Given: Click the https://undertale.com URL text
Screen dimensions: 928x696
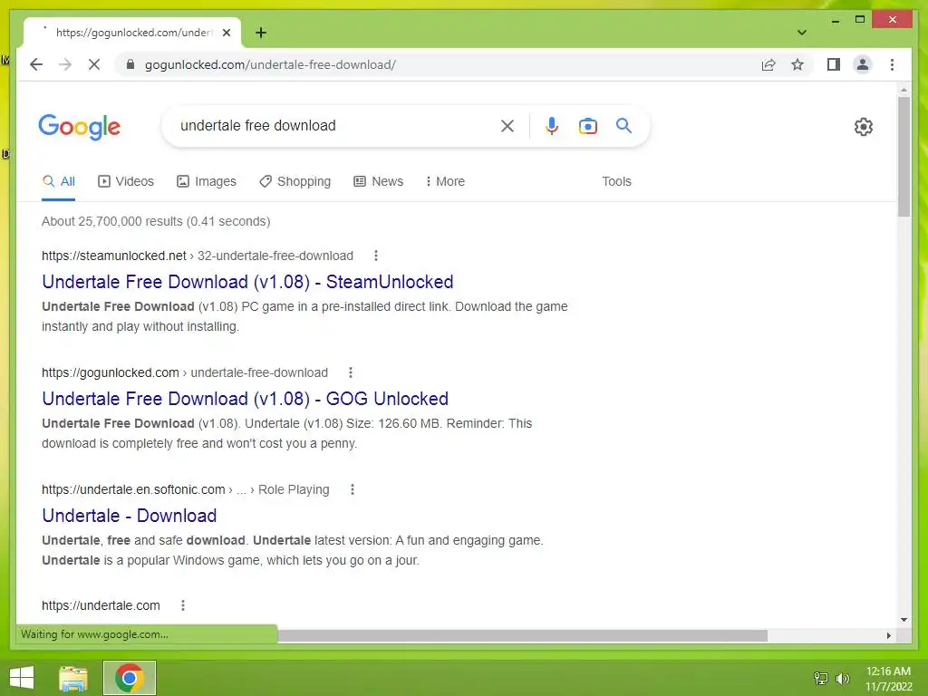Looking at the screenshot, I should click(101, 605).
